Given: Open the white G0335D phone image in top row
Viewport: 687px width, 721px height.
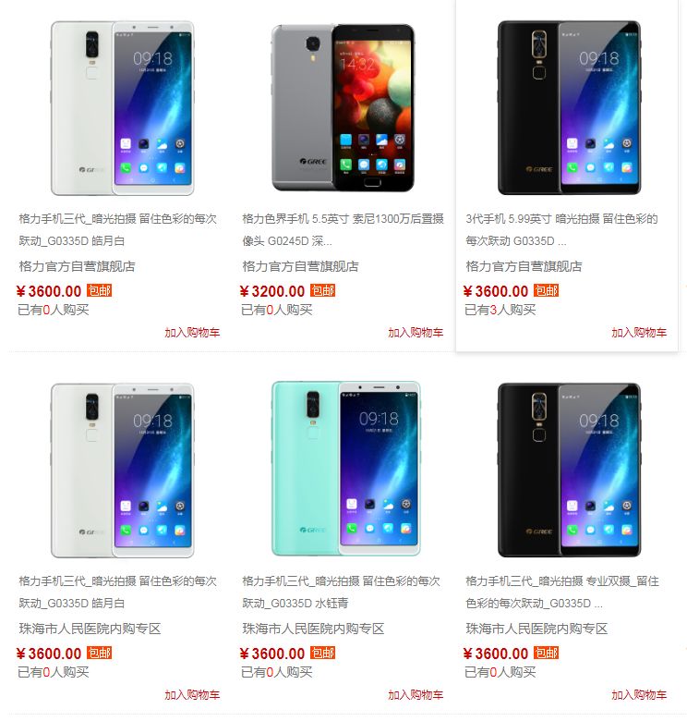Looking at the screenshot, I should pyautogui.click(x=122, y=108).
